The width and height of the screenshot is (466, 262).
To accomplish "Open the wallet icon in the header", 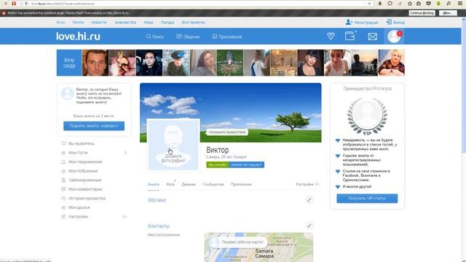I will (350, 36).
